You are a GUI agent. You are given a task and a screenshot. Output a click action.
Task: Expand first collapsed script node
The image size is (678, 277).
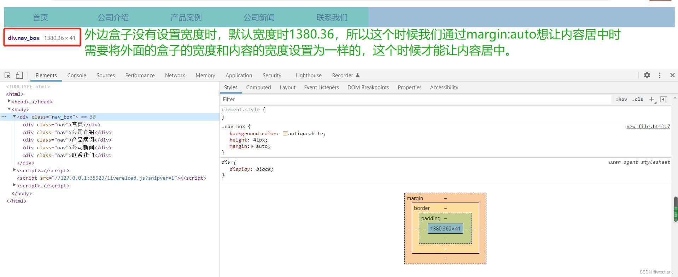click(x=14, y=170)
